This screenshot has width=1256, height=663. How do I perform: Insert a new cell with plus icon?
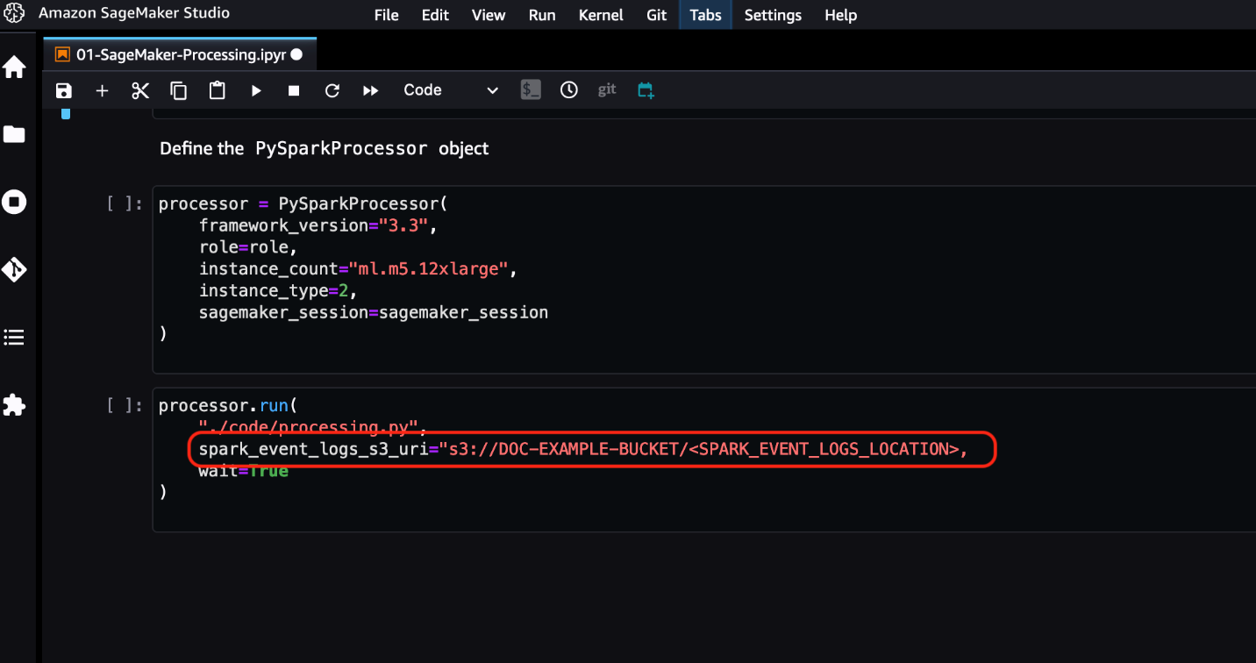102,90
